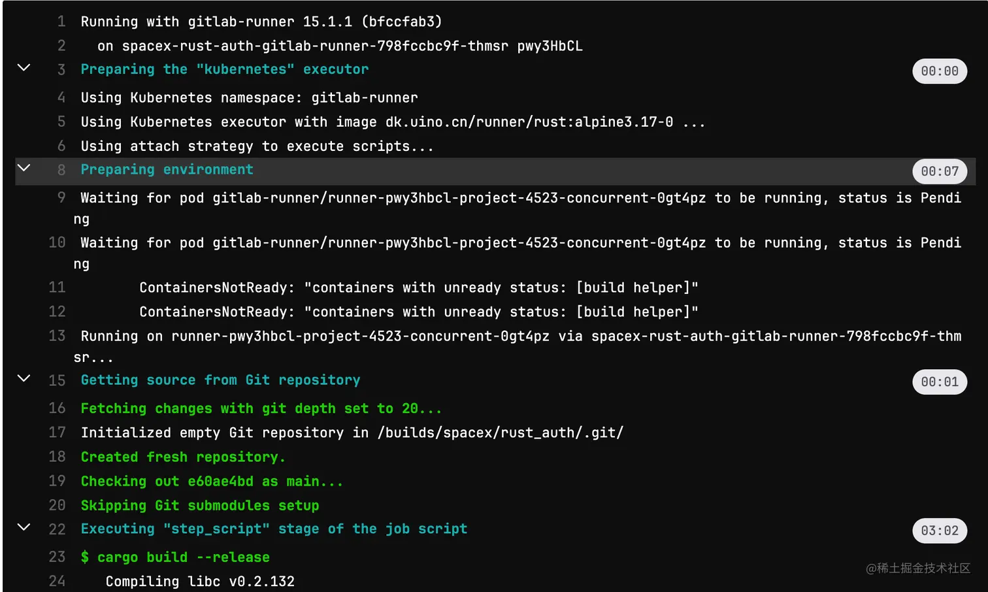Open line number 6 link
The height and width of the screenshot is (592, 988).
(x=61, y=146)
